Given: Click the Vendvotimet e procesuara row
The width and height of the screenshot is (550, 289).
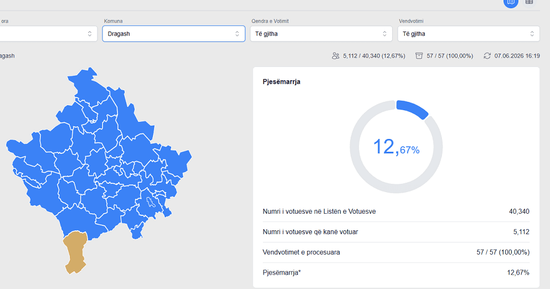Looking at the screenshot, I should (396, 252).
